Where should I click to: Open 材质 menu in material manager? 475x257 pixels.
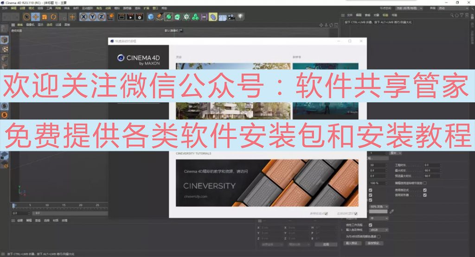coord(56,221)
